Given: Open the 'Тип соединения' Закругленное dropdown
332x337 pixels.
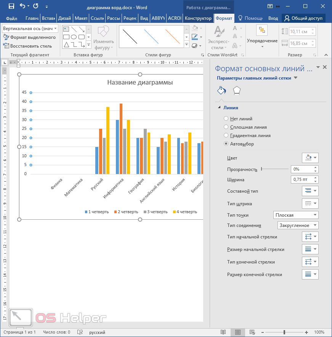Looking at the screenshot, I should point(298,225).
